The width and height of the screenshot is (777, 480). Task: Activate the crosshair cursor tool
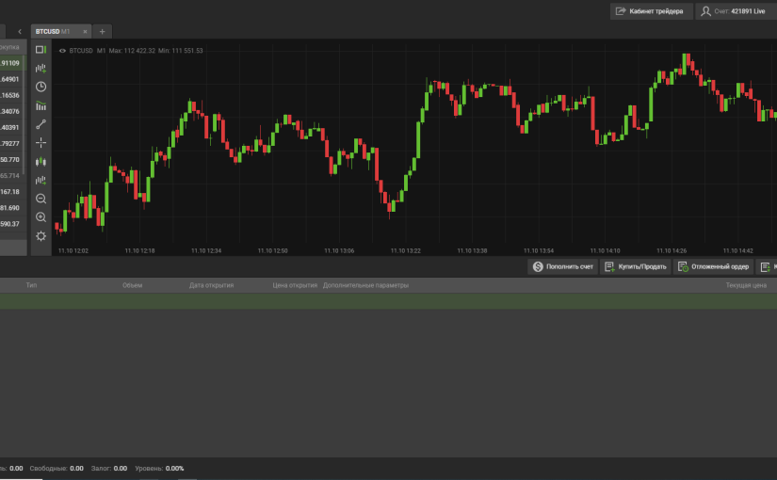[40, 143]
